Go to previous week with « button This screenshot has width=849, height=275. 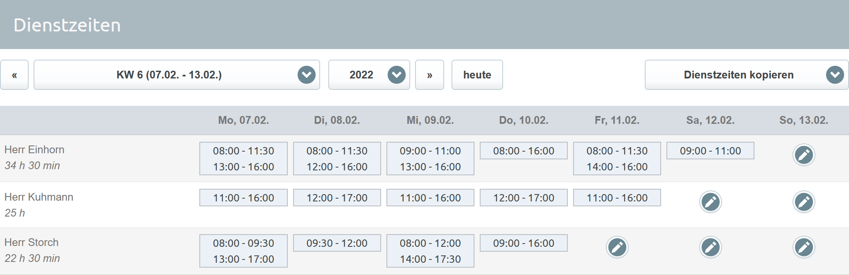pos(14,75)
